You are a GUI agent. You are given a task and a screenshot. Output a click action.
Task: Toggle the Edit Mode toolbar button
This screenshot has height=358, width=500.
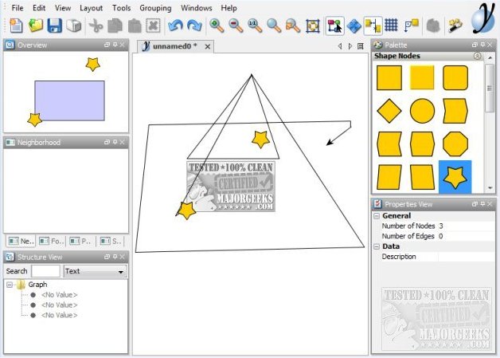[x=334, y=26]
